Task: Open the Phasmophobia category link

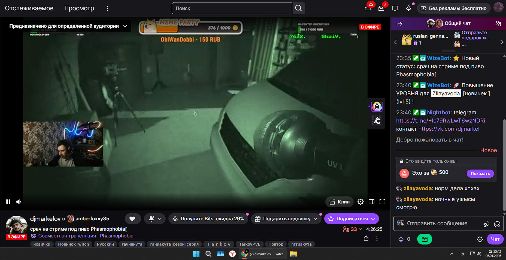Action: coord(117,236)
